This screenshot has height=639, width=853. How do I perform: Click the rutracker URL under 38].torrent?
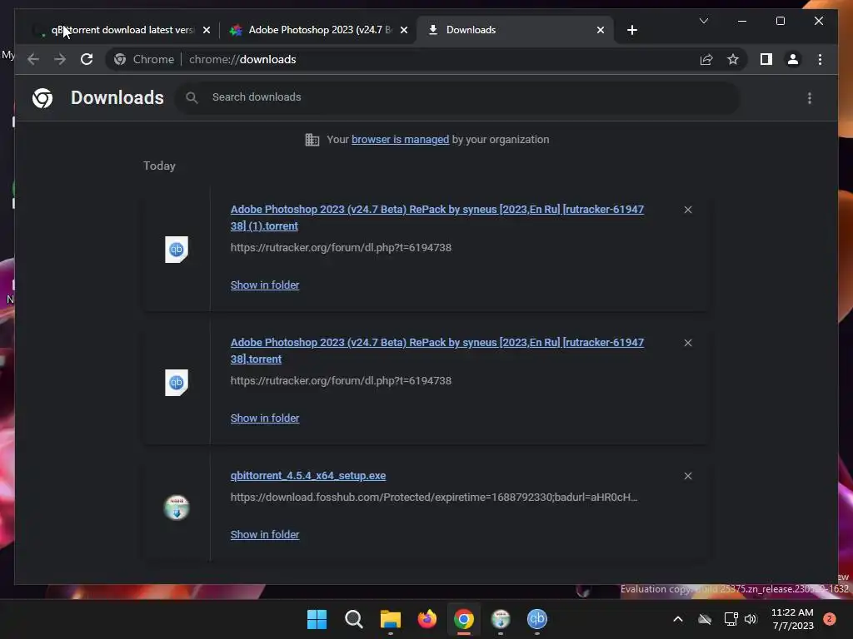pos(341,381)
